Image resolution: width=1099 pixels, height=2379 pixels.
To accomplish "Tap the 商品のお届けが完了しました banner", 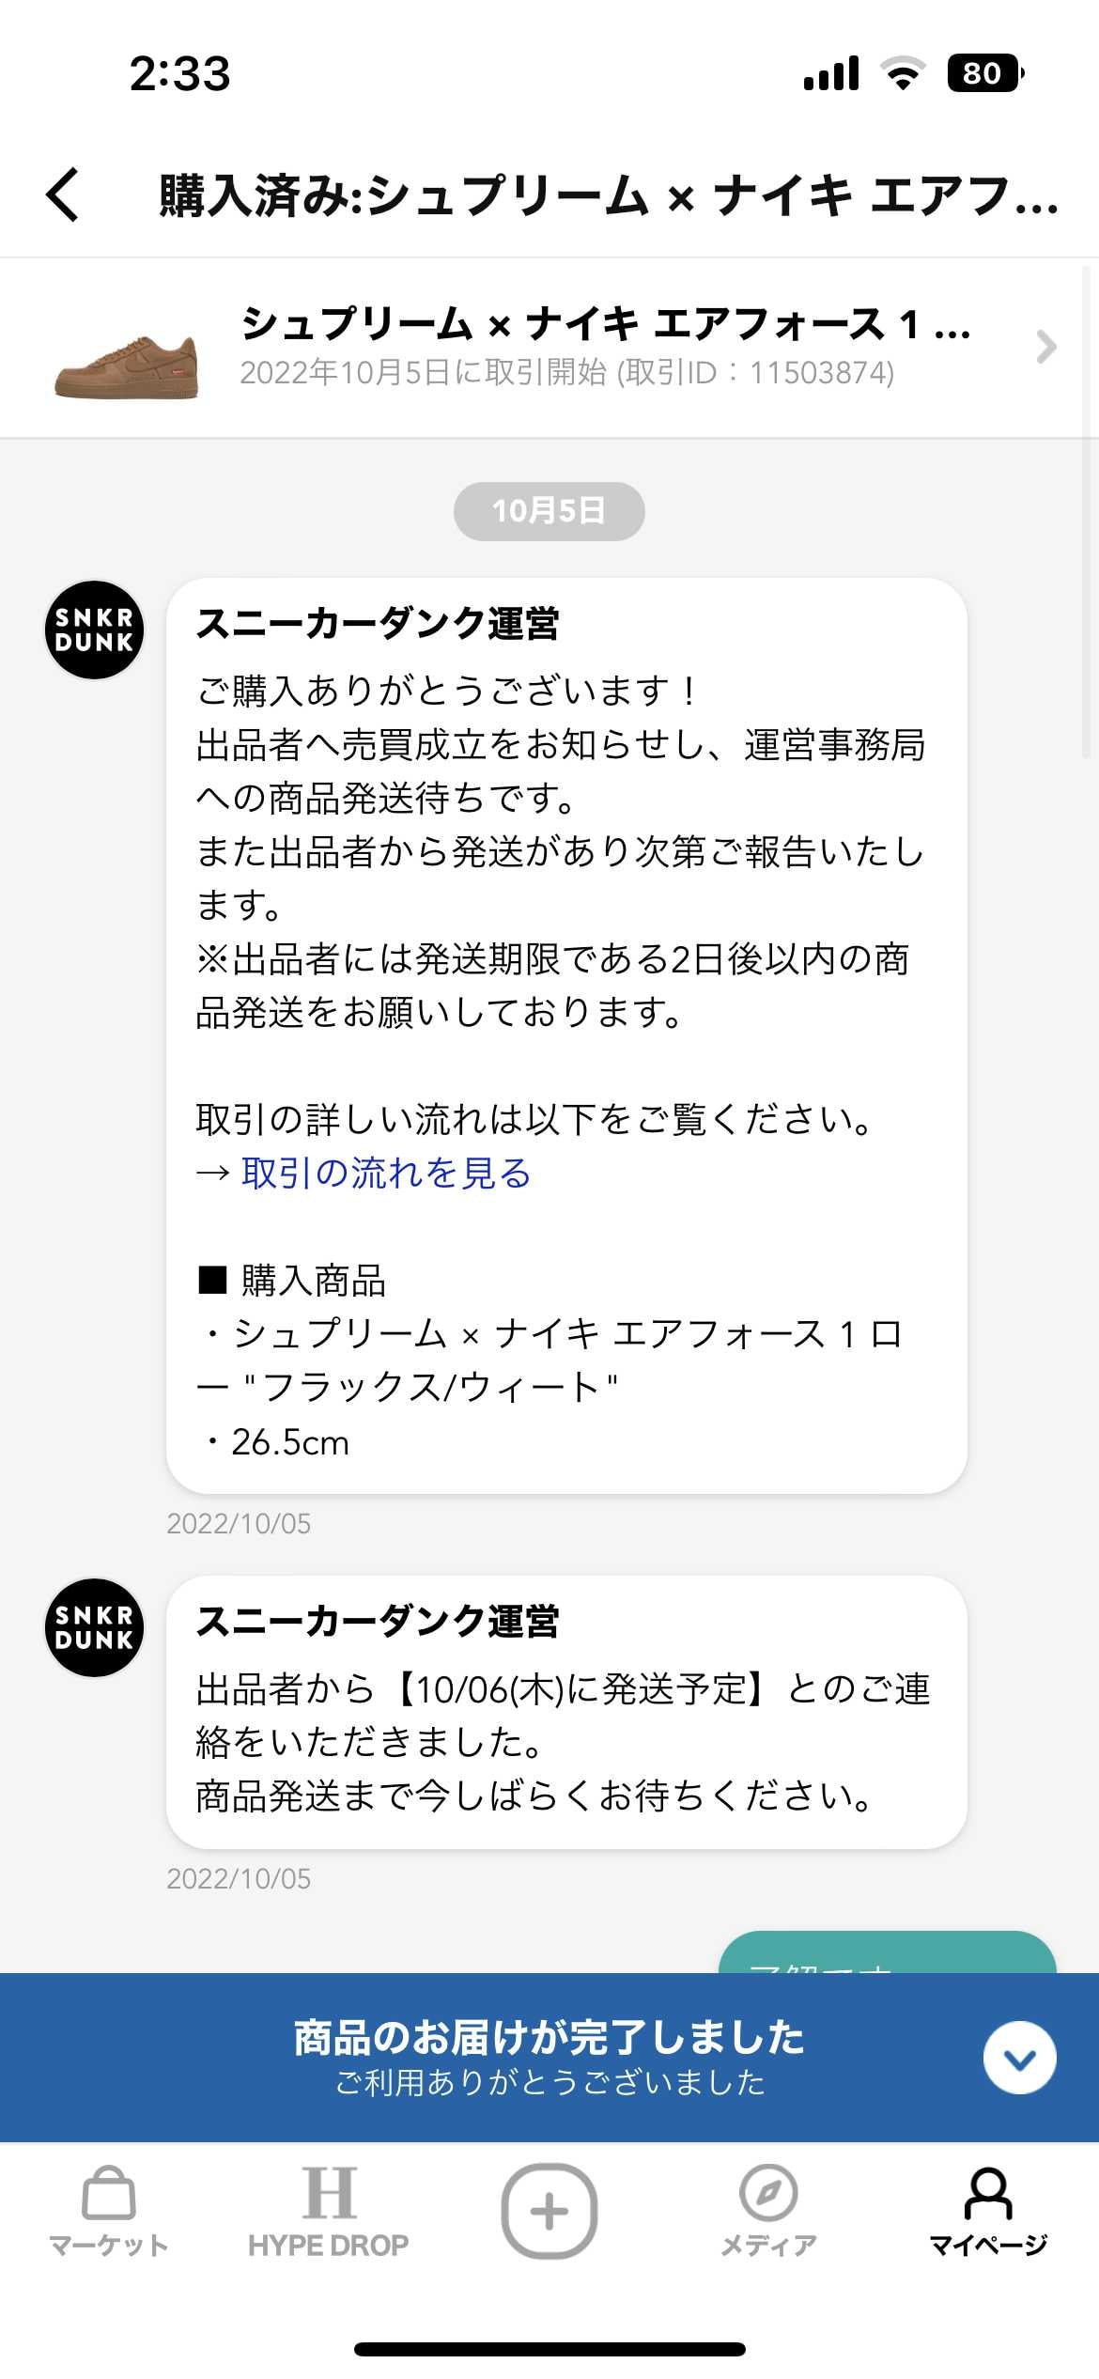I will [549, 2057].
